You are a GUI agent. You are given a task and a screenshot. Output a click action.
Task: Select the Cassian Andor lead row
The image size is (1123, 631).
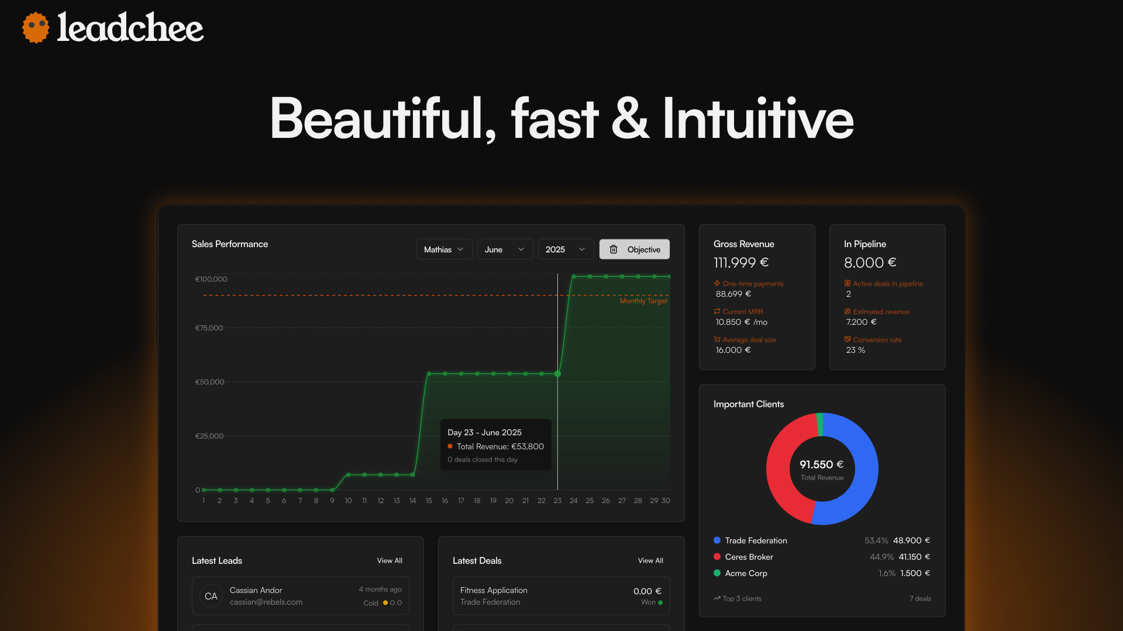click(x=301, y=596)
